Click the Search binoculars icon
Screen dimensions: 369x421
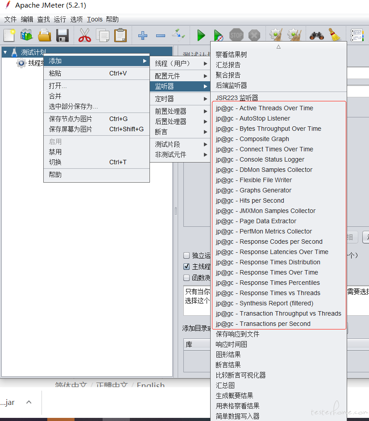pyautogui.click(x=317, y=35)
